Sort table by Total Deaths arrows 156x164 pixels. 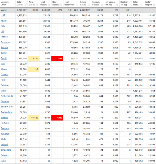[x=49, y=5]
